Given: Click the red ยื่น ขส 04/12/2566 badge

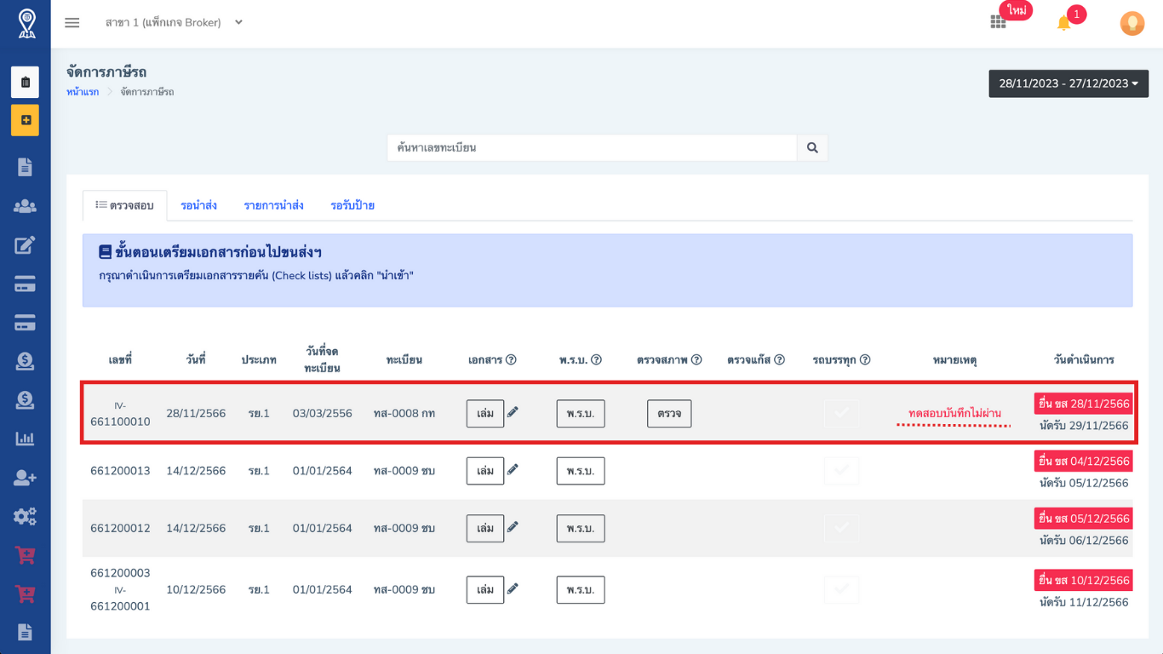Looking at the screenshot, I should coord(1084,461).
